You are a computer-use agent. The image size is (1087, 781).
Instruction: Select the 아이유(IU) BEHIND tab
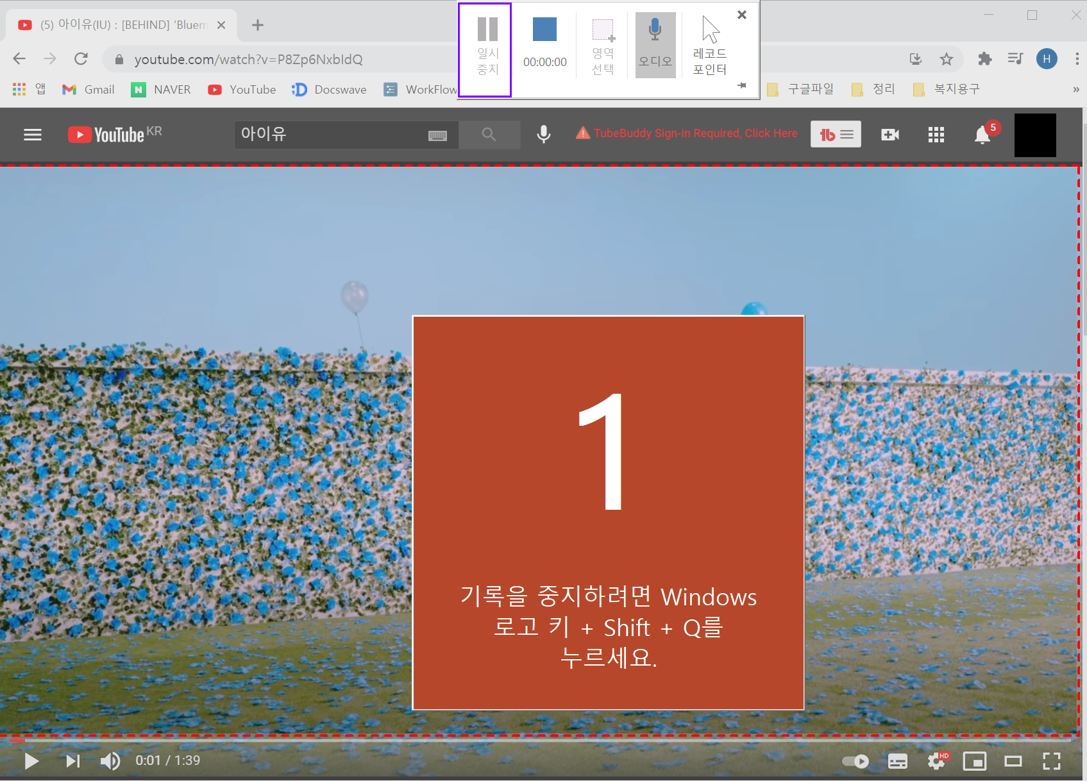click(122, 25)
